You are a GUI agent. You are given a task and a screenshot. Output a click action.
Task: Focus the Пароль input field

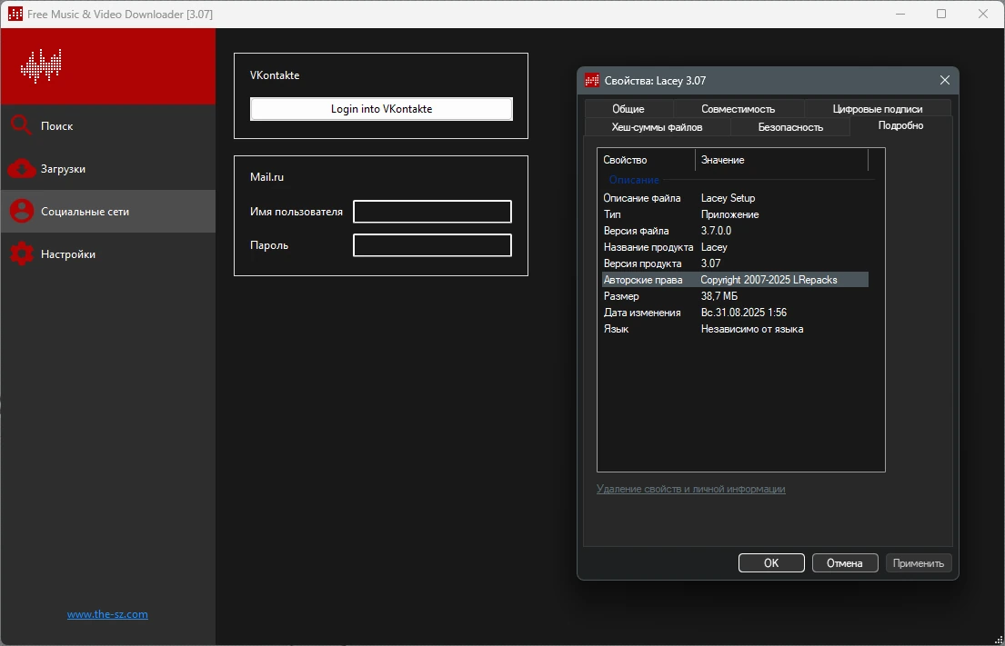tap(432, 245)
